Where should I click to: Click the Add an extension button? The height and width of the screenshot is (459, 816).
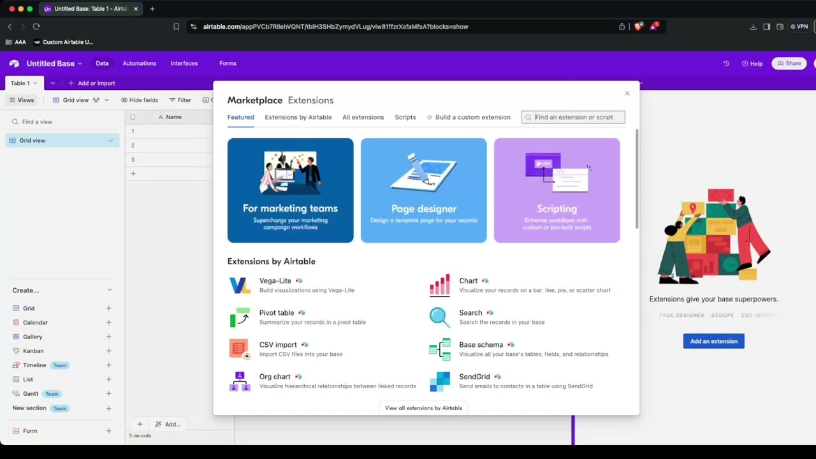point(713,341)
